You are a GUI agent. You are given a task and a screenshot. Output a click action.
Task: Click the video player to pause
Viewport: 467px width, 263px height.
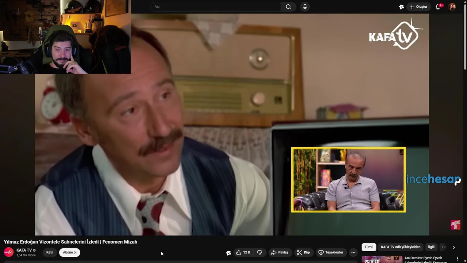click(232, 124)
